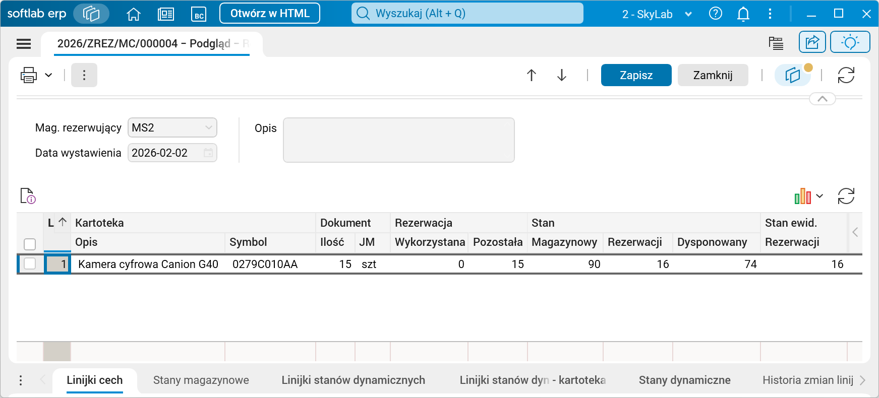
Task: Click the document info icon above table
Action: [x=28, y=196]
